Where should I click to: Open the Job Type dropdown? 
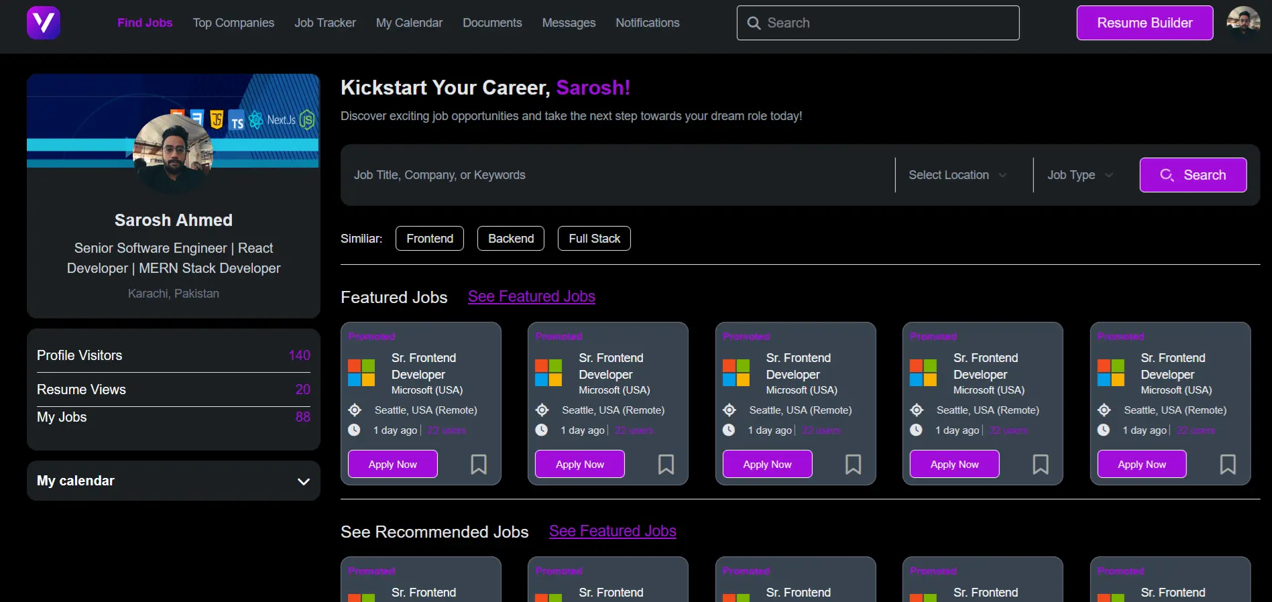tap(1080, 175)
